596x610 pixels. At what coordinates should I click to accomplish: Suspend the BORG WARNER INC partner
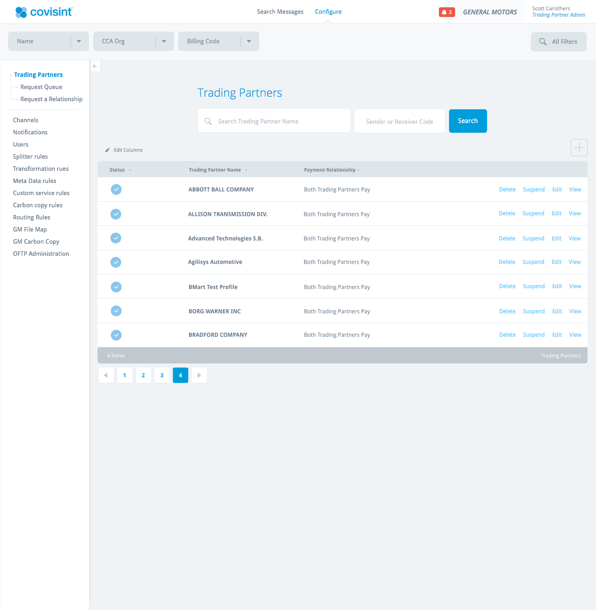(534, 311)
